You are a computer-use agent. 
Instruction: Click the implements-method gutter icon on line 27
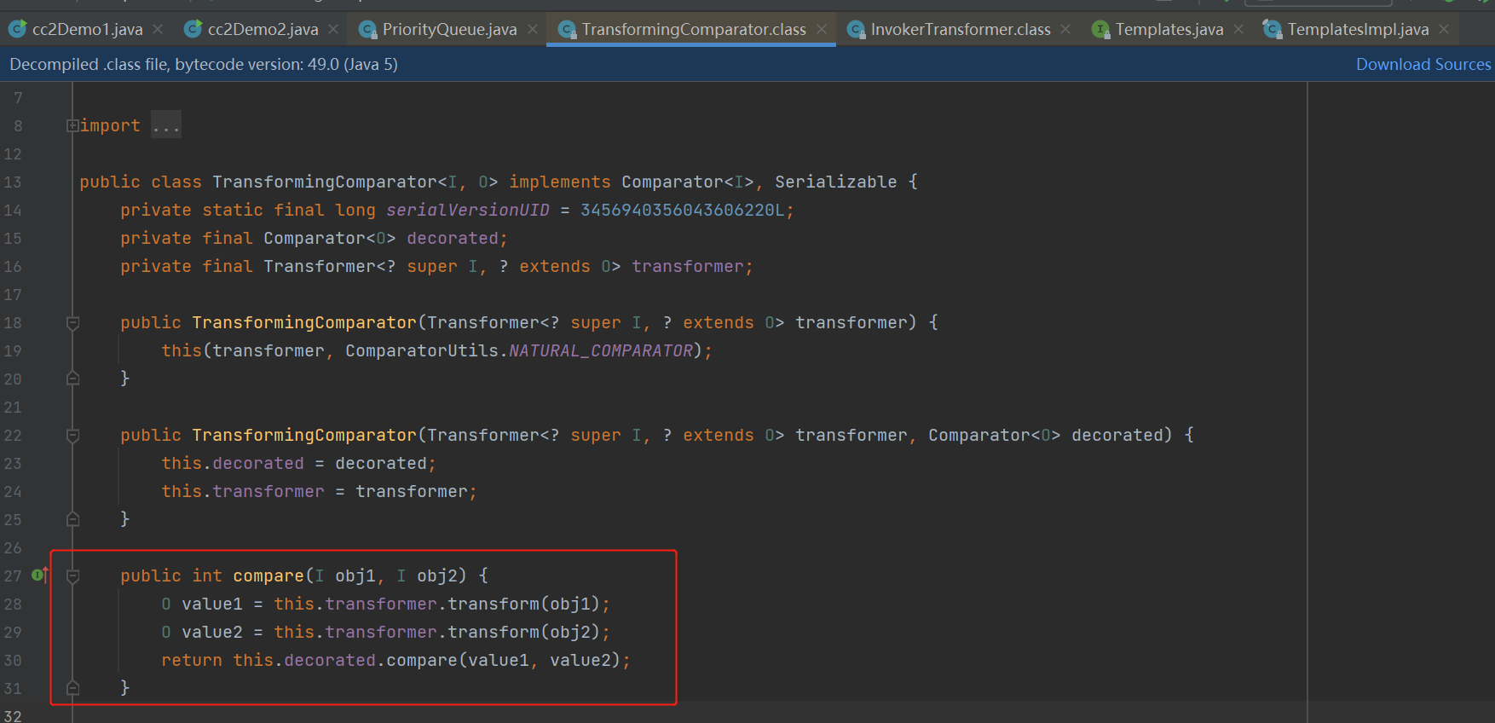(39, 575)
